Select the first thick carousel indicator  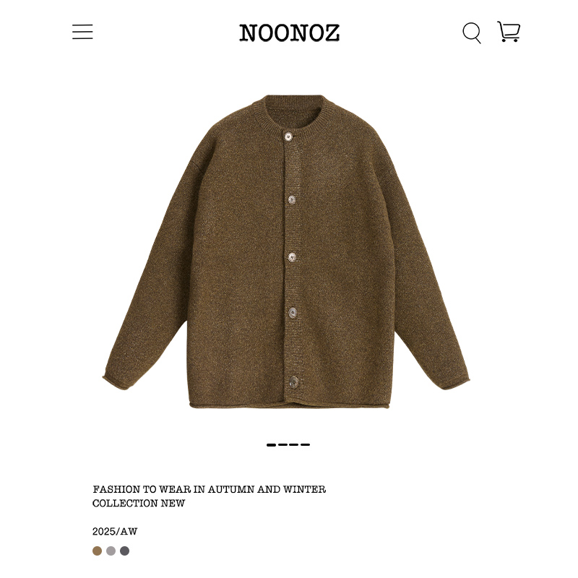(272, 445)
